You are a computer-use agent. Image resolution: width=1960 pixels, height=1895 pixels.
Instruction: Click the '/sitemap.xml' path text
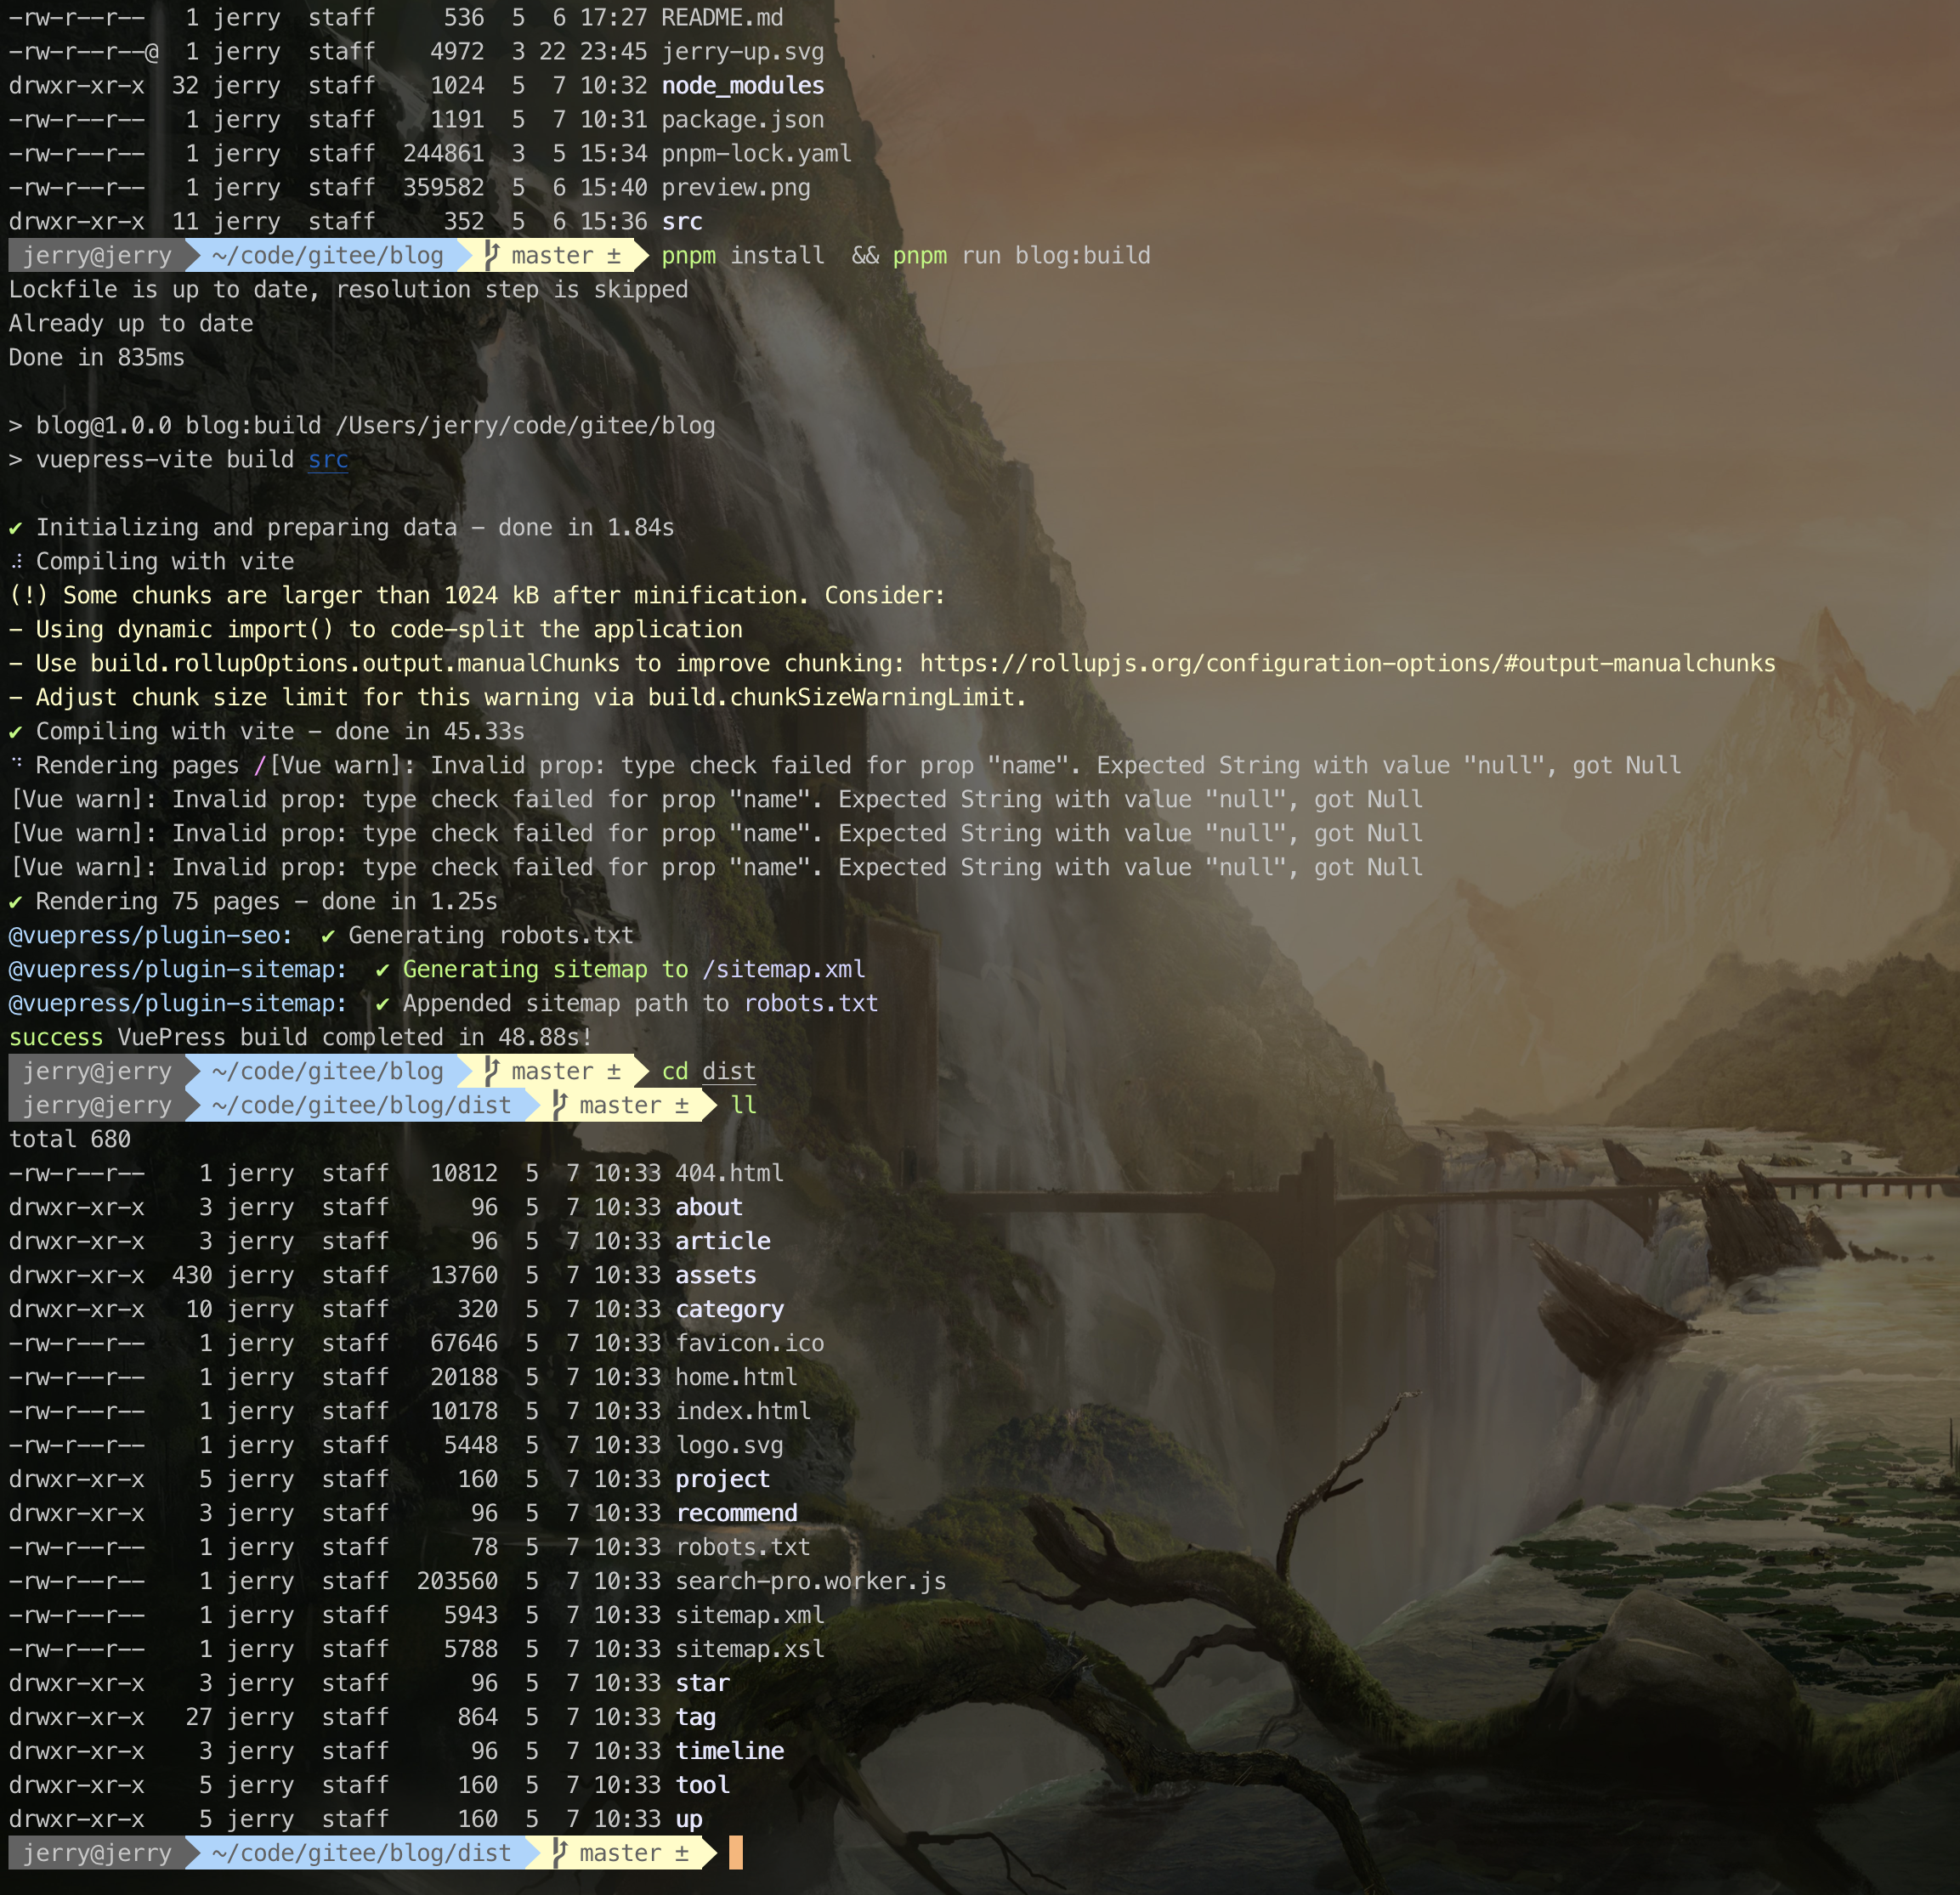[784, 970]
